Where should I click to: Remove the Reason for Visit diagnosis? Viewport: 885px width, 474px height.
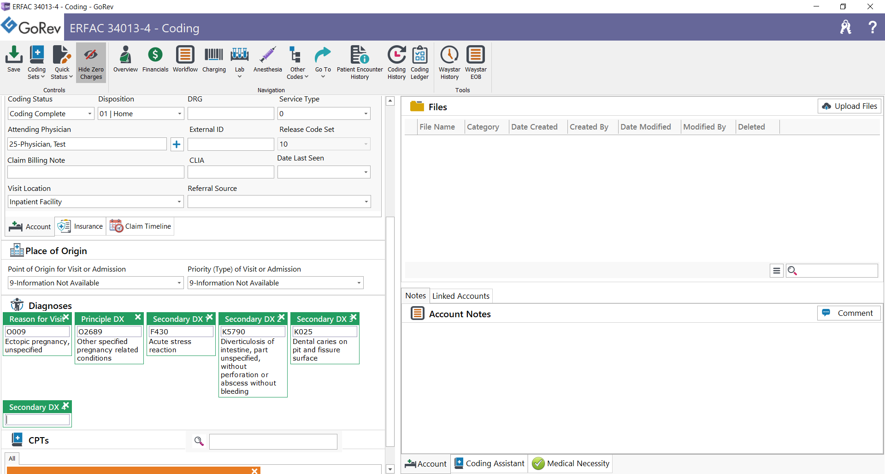coord(66,317)
